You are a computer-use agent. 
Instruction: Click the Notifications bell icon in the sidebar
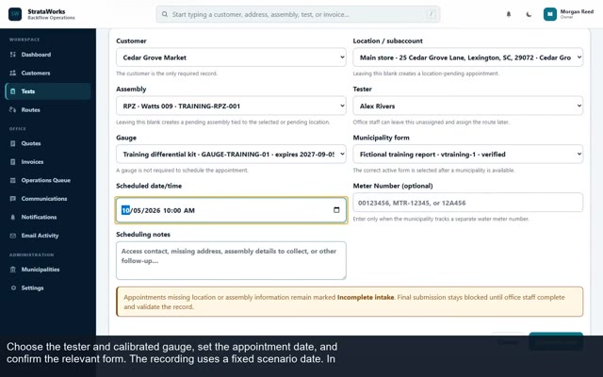(x=12, y=218)
